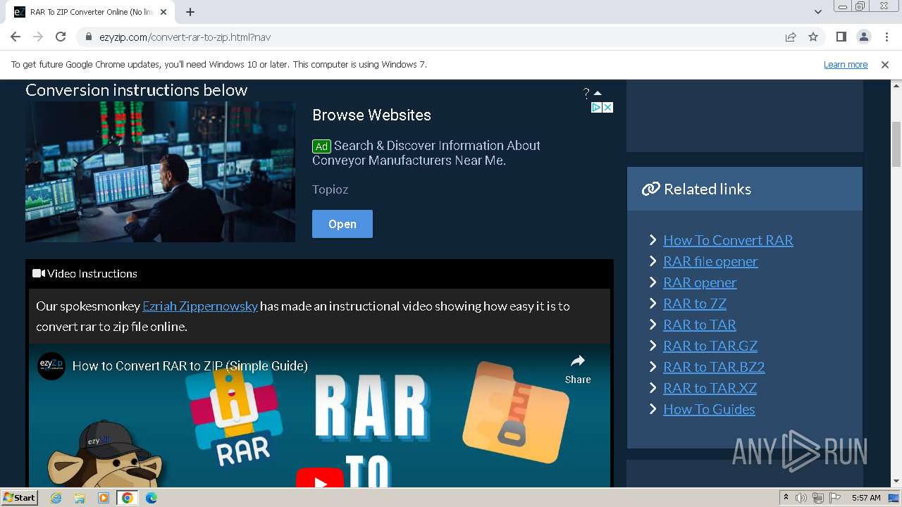Open the Windows Start menu

click(x=19, y=497)
